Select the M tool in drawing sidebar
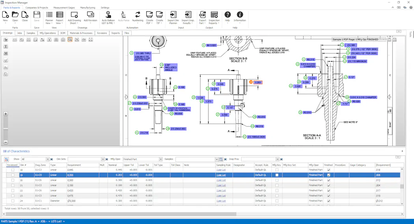414x224 pixels. click(6, 53)
